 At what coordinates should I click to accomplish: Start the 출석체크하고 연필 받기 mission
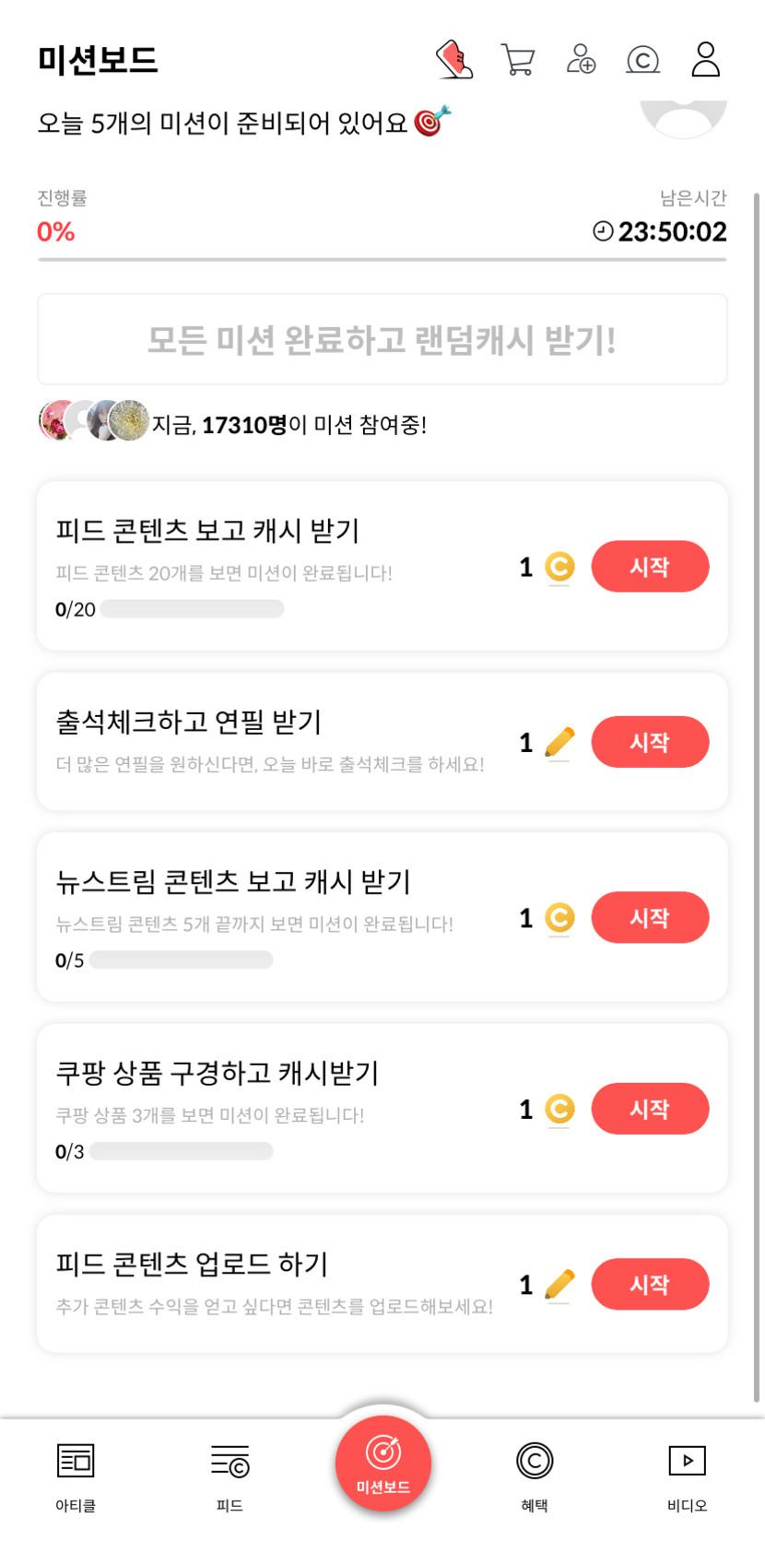click(650, 742)
